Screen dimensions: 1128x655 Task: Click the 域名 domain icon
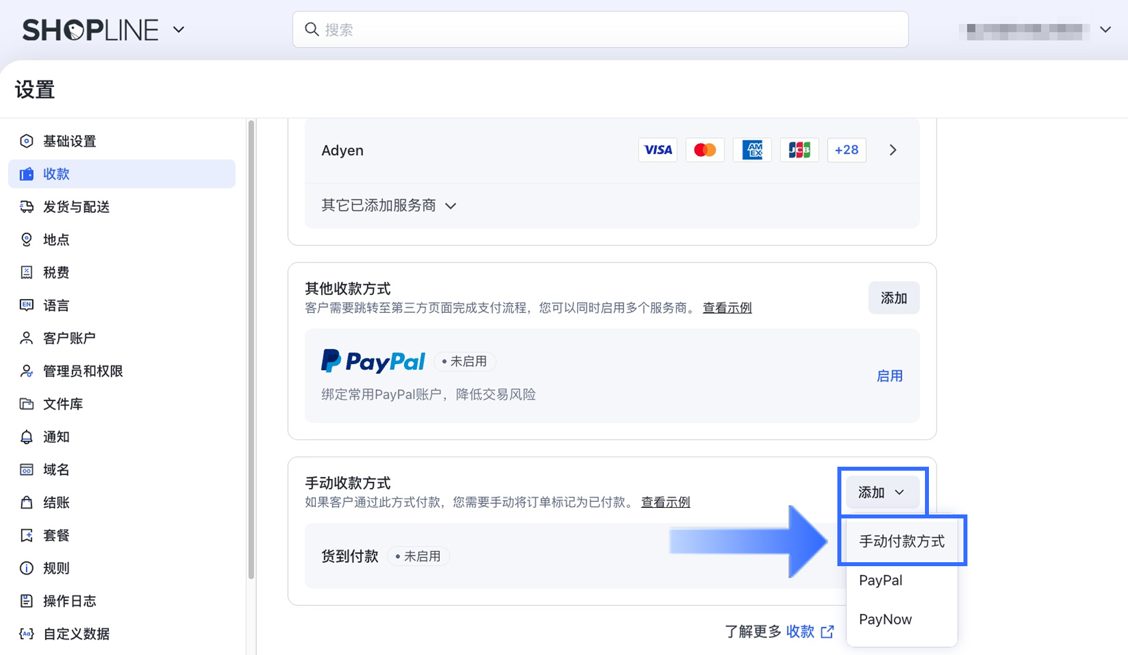tap(27, 469)
